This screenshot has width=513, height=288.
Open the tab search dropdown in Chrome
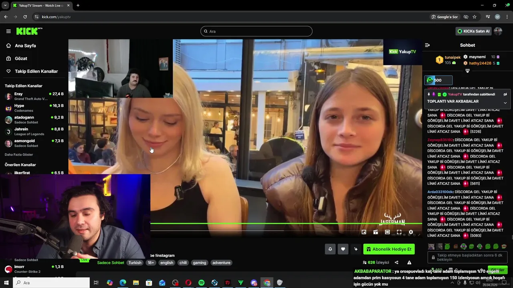point(5,5)
